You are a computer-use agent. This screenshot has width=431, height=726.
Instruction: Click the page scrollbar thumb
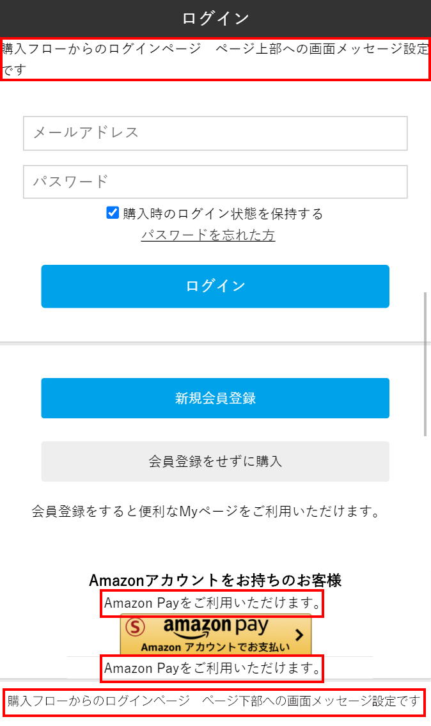(426, 365)
